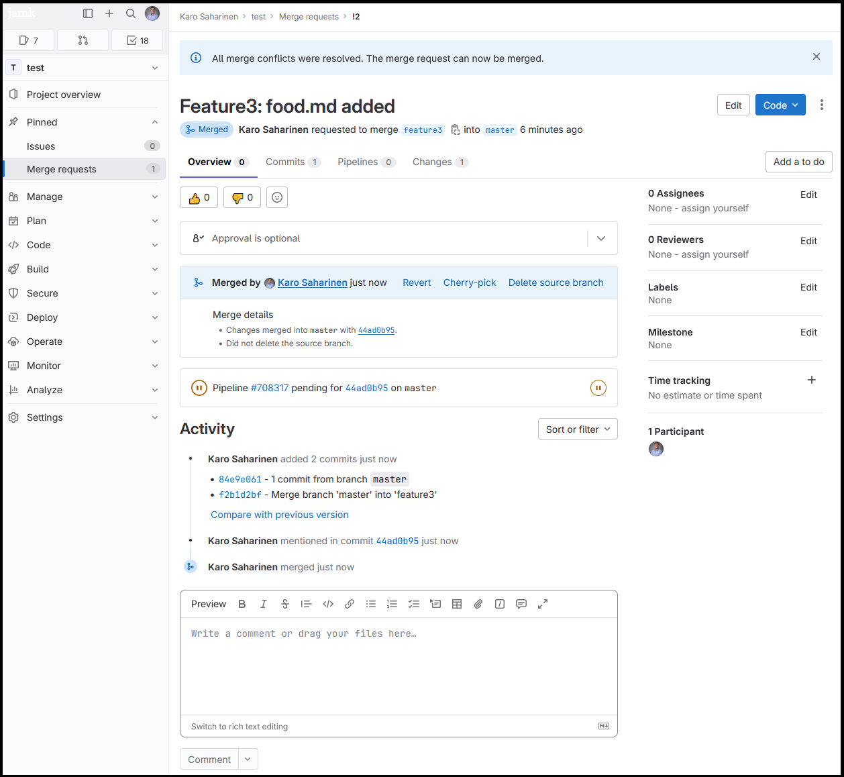Add a task list to comment
Screen dimensions: 844x777
coord(414,604)
